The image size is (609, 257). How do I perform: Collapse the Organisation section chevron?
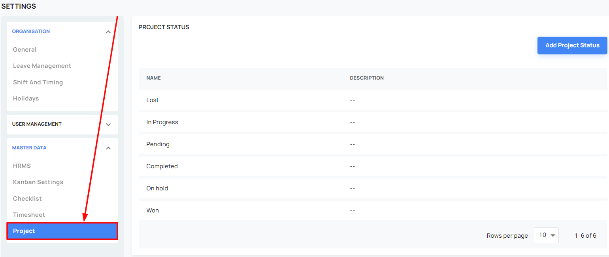[x=108, y=32]
